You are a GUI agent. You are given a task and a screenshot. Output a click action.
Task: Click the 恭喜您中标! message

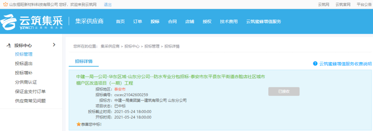[x=91, y=124]
